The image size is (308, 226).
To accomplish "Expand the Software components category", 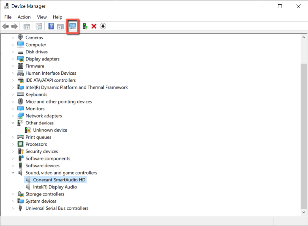I will click(x=13, y=158).
